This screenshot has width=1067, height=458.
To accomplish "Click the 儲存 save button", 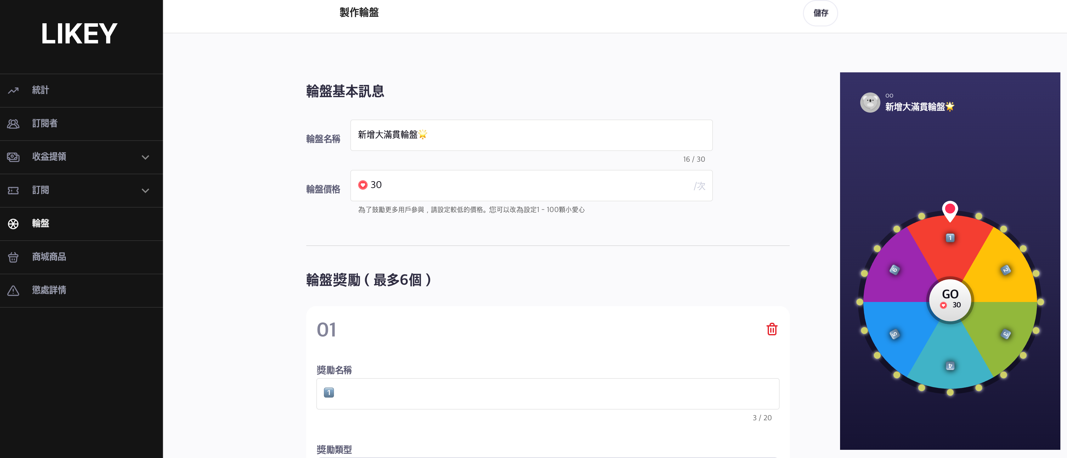I will click(820, 13).
